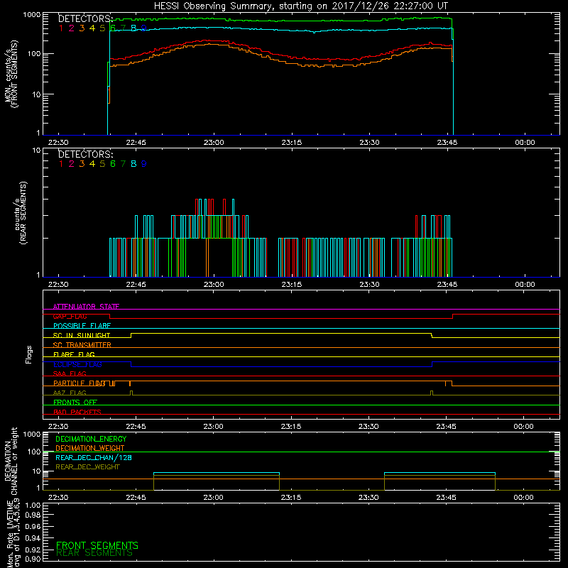568x568 pixels.
Task: Click the DECIMATION_WEIGHT legend entry
Action: (x=90, y=448)
